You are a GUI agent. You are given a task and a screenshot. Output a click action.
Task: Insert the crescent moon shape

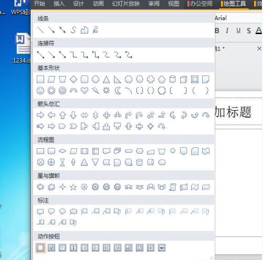[118, 91]
